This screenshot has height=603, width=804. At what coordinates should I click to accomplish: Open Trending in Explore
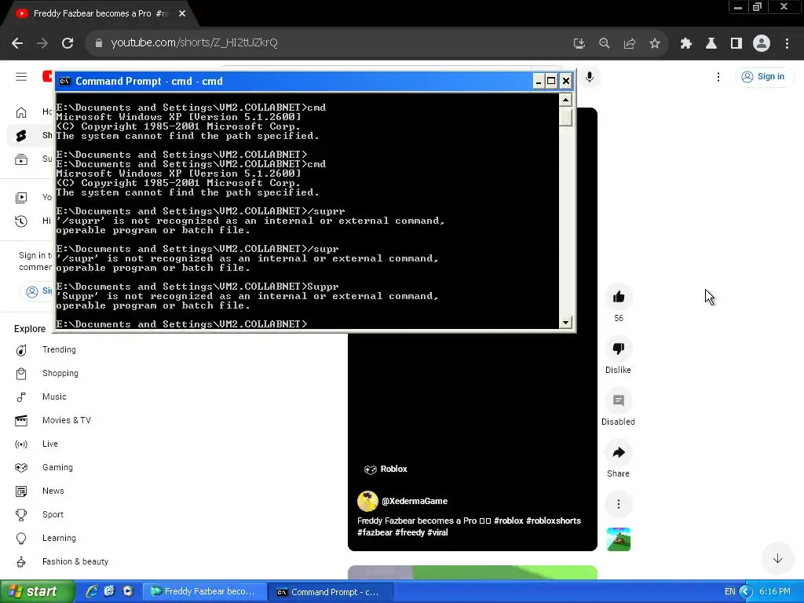[x=59, y=349]
